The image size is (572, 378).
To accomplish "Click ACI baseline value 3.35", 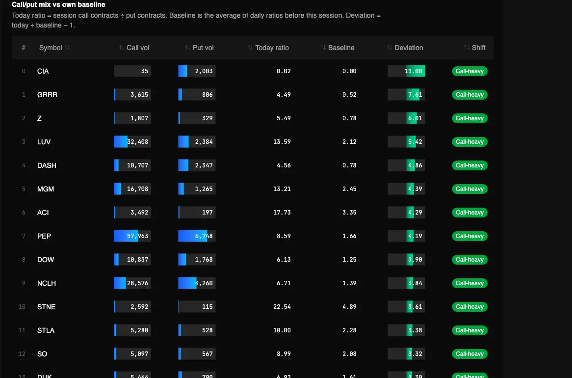I will coord(349,213).
